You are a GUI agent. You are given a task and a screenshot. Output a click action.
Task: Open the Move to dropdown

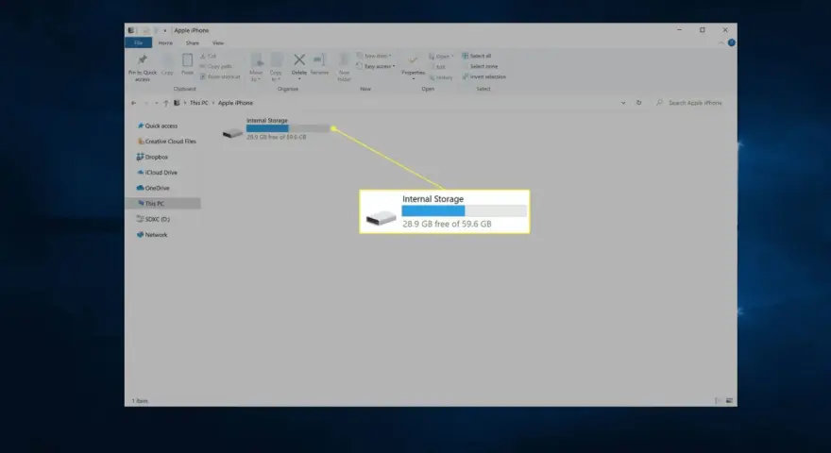pos(256,68)
